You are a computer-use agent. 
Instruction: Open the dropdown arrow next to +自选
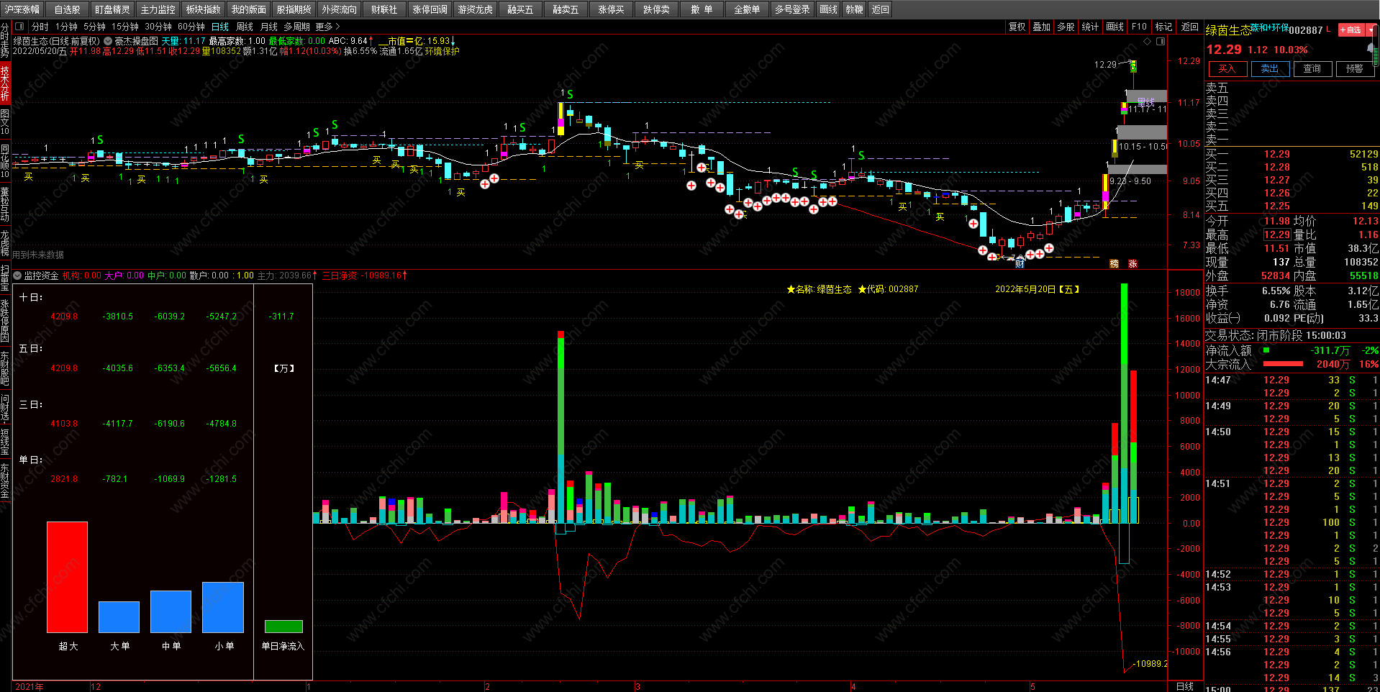tap(1371, 29)
